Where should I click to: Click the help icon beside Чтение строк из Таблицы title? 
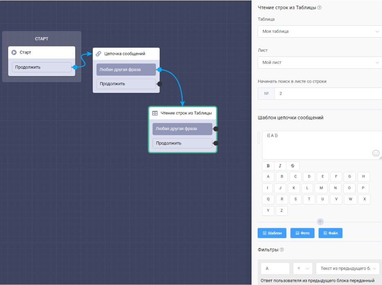coord(319,8)
